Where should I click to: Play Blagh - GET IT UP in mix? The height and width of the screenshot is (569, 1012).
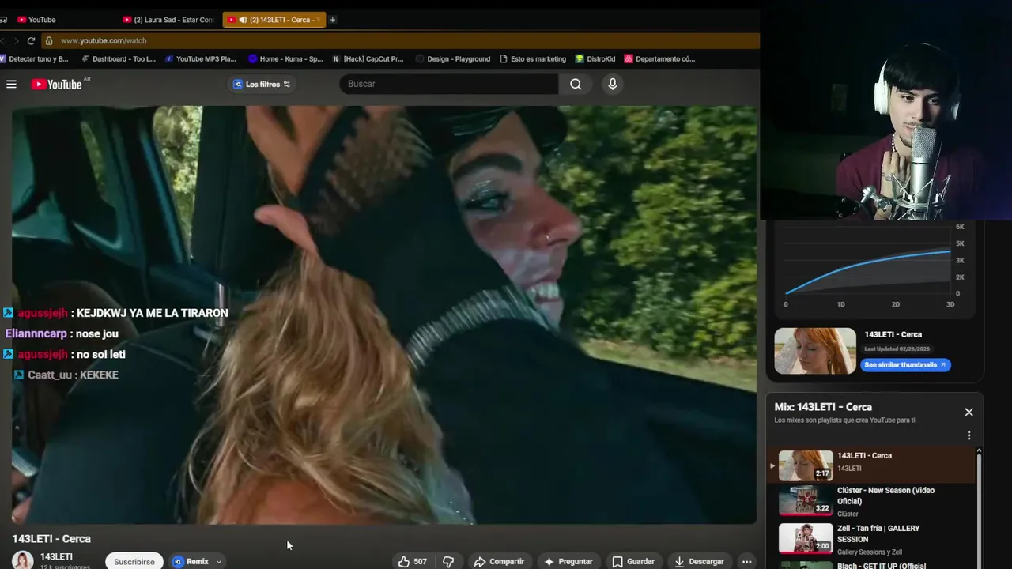tap(870, 564)
